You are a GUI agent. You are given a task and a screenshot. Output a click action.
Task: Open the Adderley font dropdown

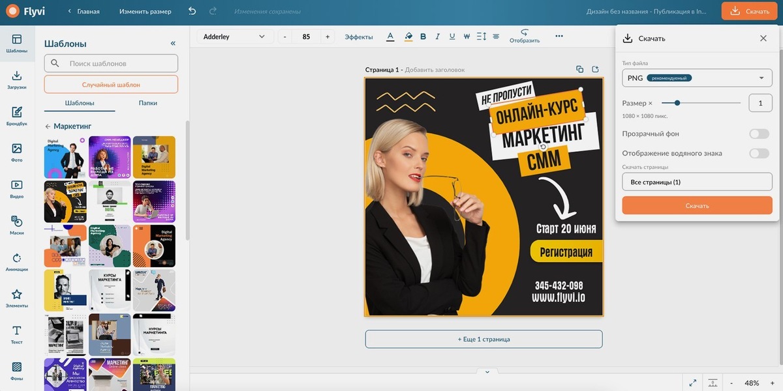[x=235, y=36]
